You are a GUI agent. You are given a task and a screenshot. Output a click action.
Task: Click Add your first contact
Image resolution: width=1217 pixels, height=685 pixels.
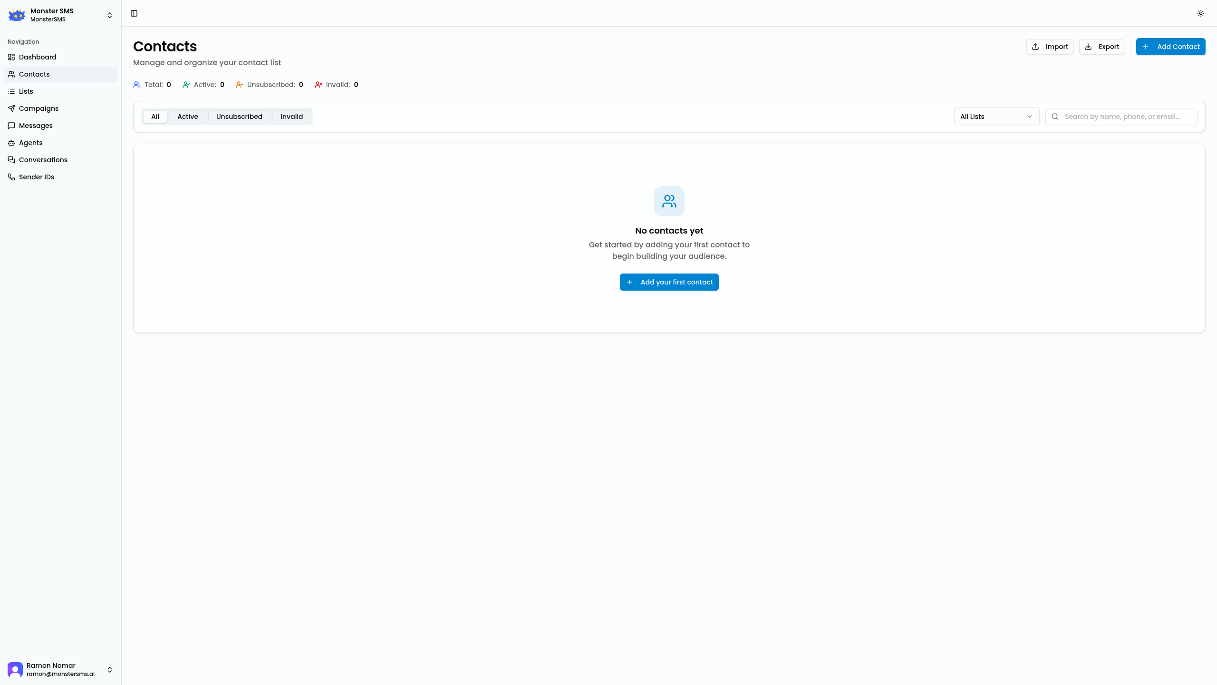pyautogui.click(x=669, y=282)
